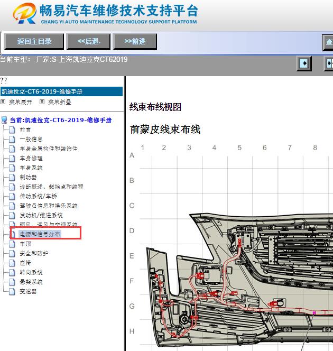Screen dimensions: 333x351
Task: Open the 安全和防护 section
Action: coord(34,253)
